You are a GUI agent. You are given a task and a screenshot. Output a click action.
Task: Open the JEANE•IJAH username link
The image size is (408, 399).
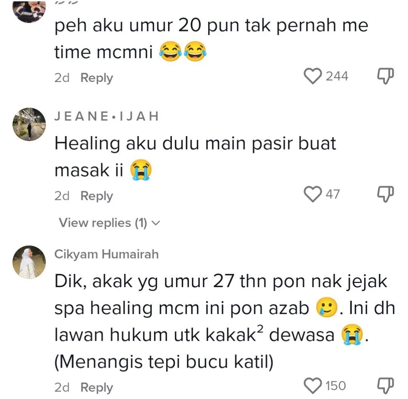point(107,116)
